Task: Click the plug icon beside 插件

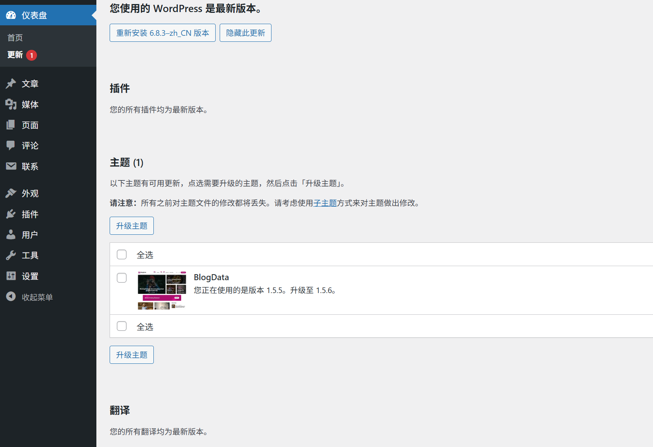Action: pyautogui.click(x=11, y=214)
